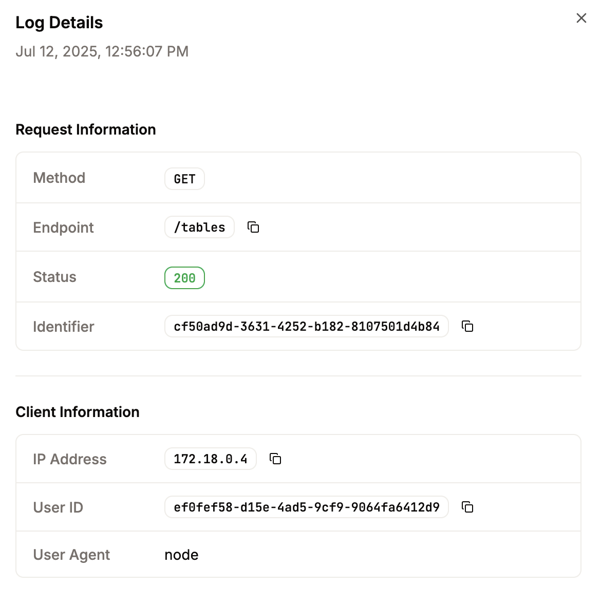Click the Identifier row label
The height and width of the screenshot is (605, 601).
pyautogui.click(x=63, y=327)
